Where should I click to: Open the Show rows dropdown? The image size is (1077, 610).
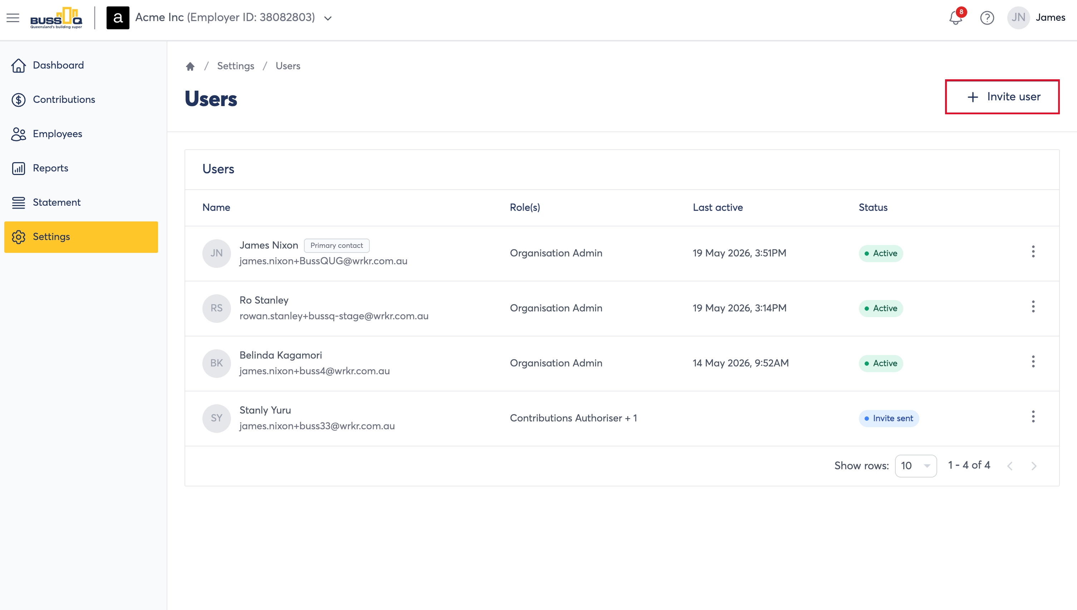click(x=915, y=466)
